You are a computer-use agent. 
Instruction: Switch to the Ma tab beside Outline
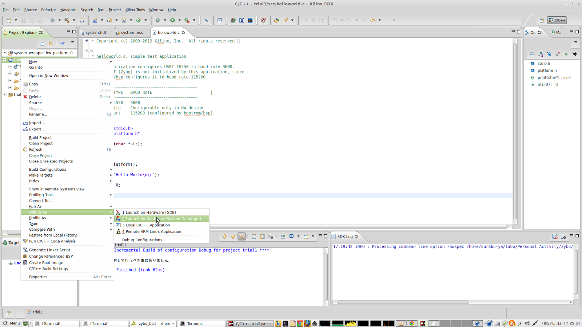pos(556,32)
